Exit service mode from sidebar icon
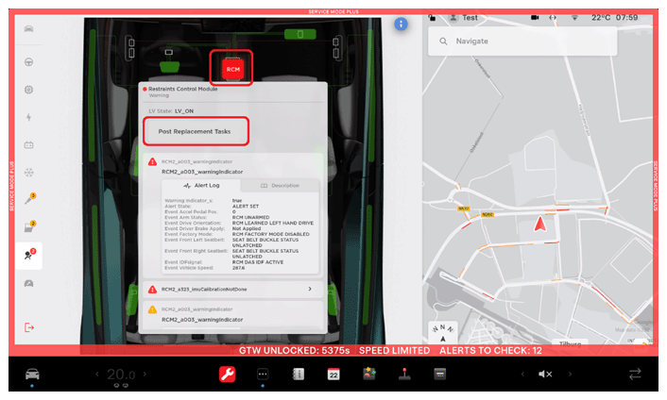Viewport: 667px width, 400px height. point(29,327)
